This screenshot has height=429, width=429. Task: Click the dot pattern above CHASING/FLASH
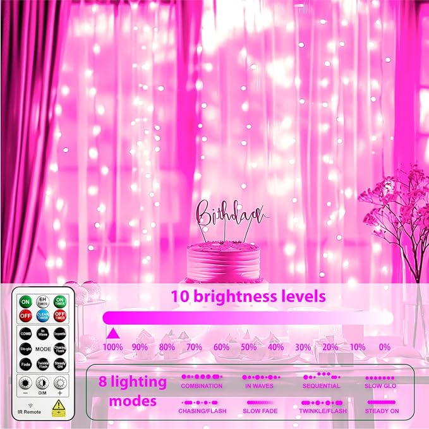[200, 402]
